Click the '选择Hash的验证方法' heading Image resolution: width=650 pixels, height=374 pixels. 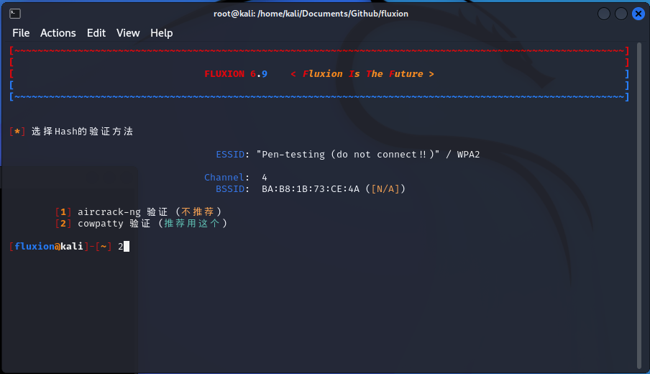82,132
